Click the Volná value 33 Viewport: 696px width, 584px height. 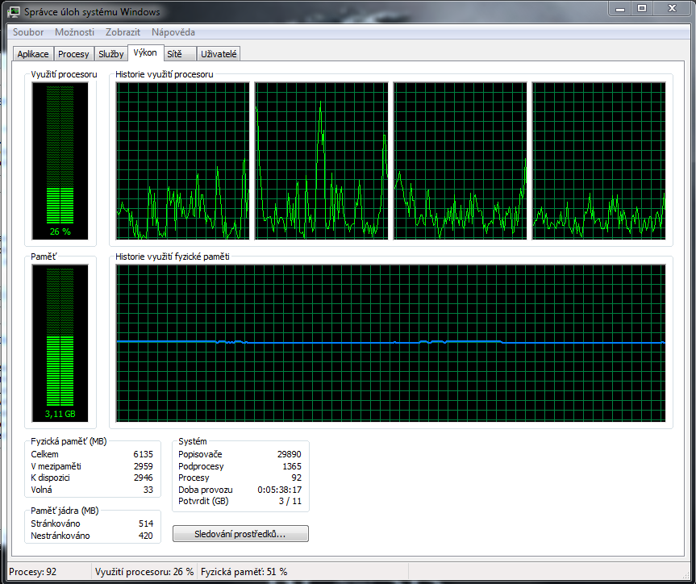coord(148,490)
